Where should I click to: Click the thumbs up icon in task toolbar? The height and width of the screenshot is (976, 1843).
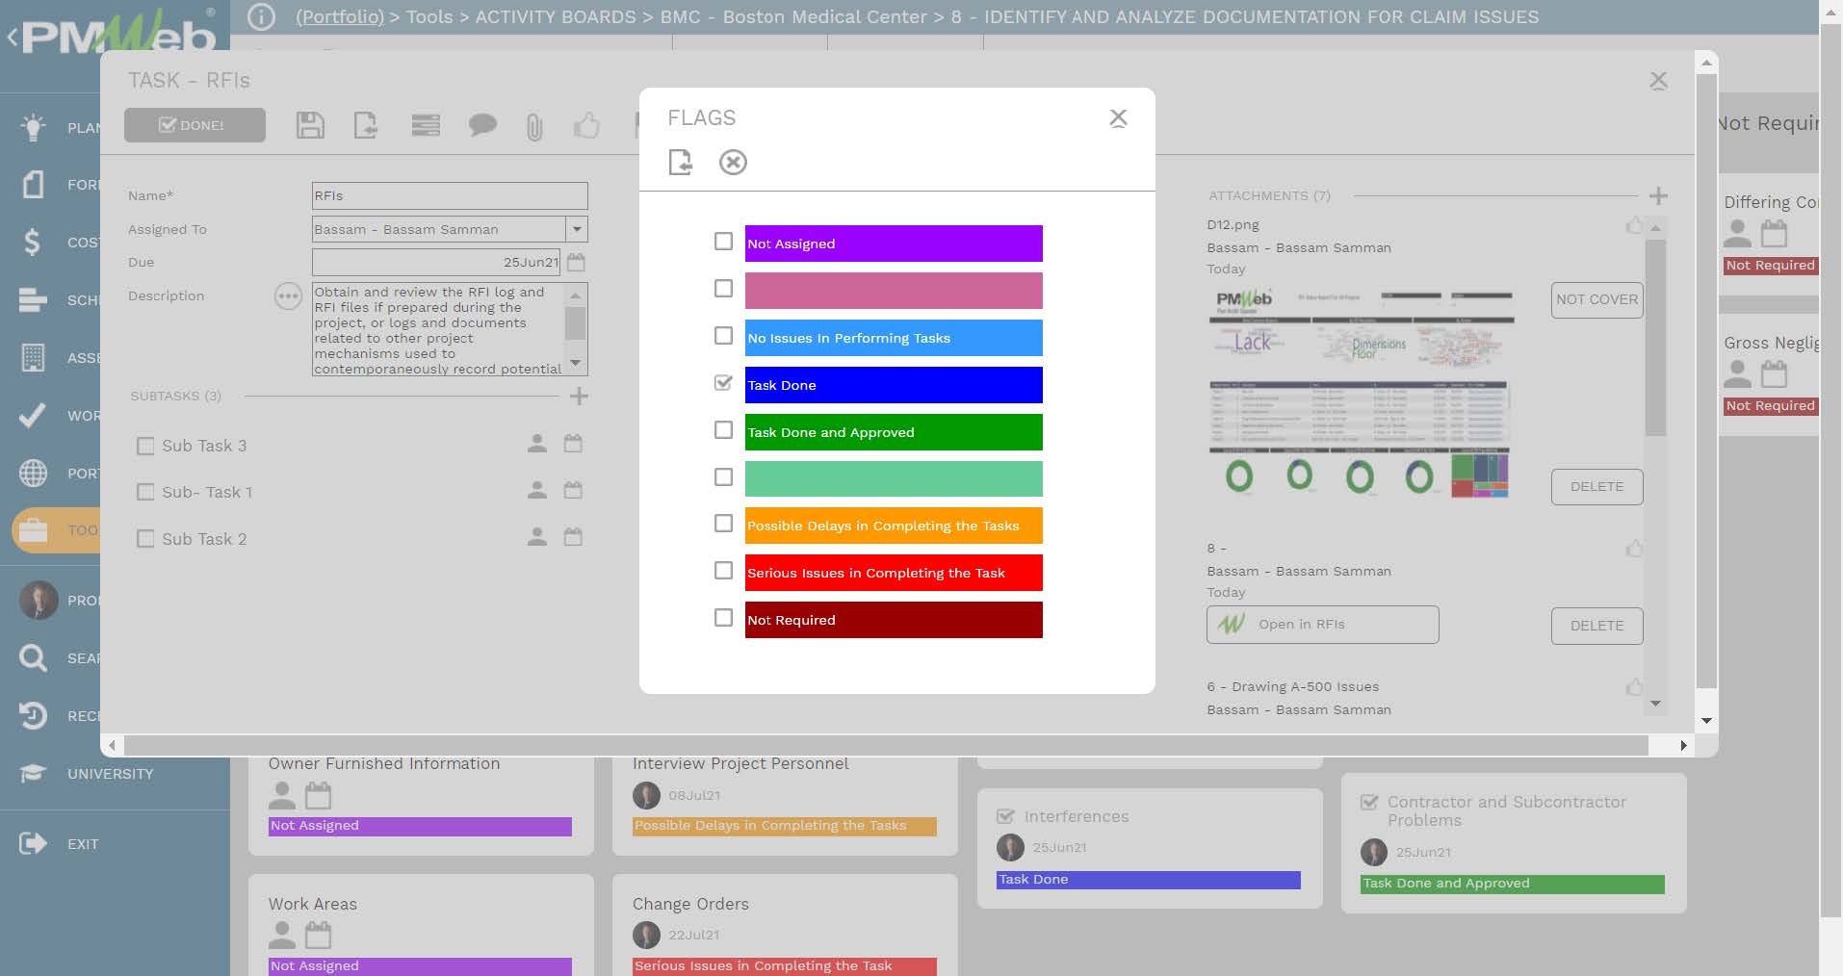(586, 125)
